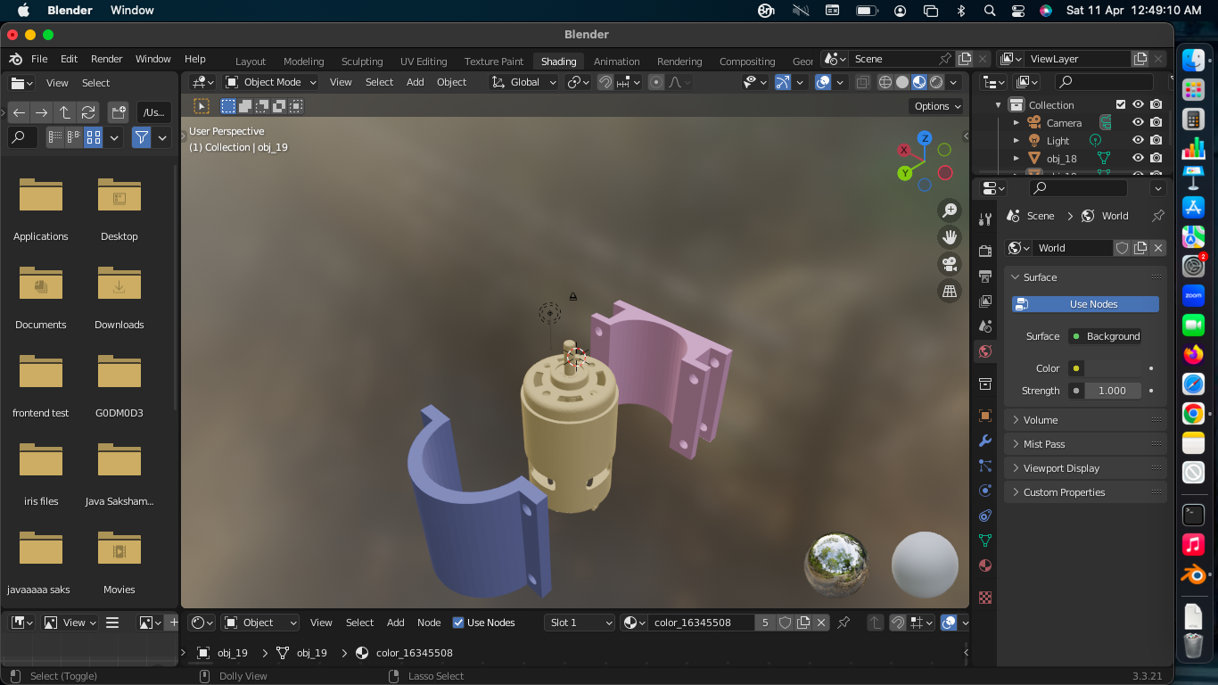The width and height of the screenshot is (1218, 685).
Task: Click the pan view hand icon
Action: point(950,237)
